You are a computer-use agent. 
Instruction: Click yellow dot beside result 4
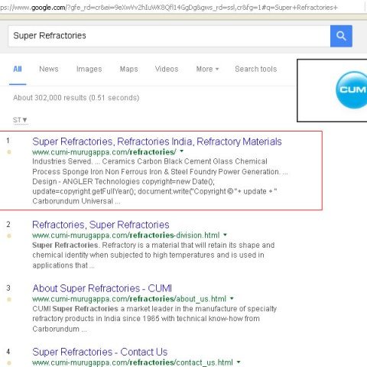click(x=9, y=362)
